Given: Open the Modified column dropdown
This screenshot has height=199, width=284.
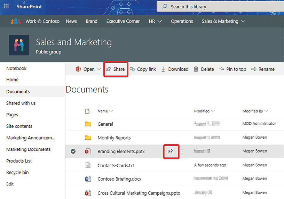Looking at the screenshot, I should pyautogui.click(x=213, y=111).
